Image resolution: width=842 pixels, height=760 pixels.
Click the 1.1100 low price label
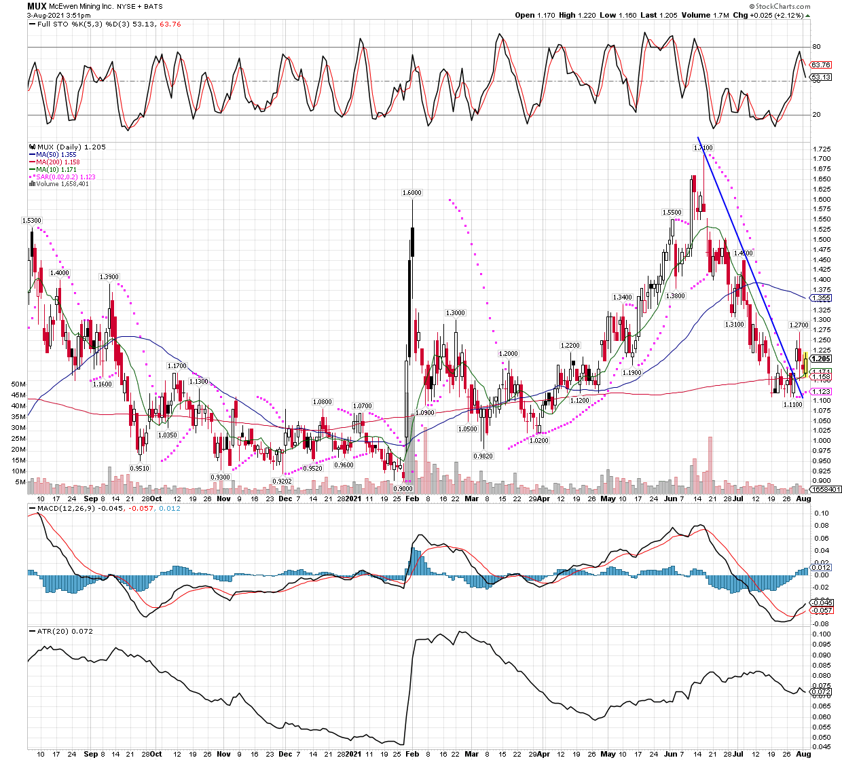tap(792, 404)
